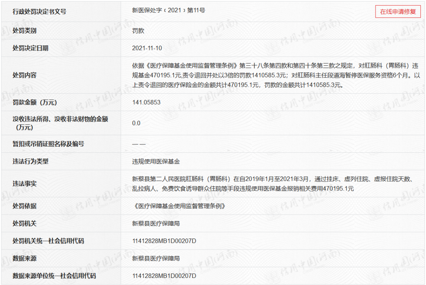The width and height of the screenshot is (426, 285).
Task: Click the 在线申请修复 button
Action: point(398,11)
